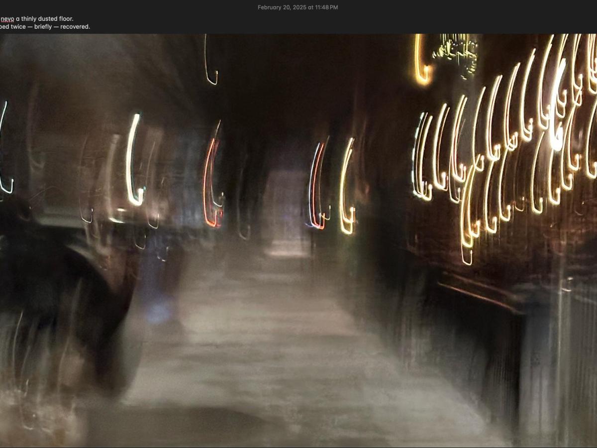Click the bright doorway at the path's end
The image size is (597, 448).
285,209
